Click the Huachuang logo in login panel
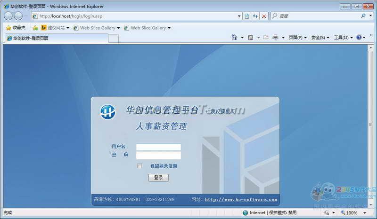The height and width of the screenshot is (219, 377). (108, 112)
